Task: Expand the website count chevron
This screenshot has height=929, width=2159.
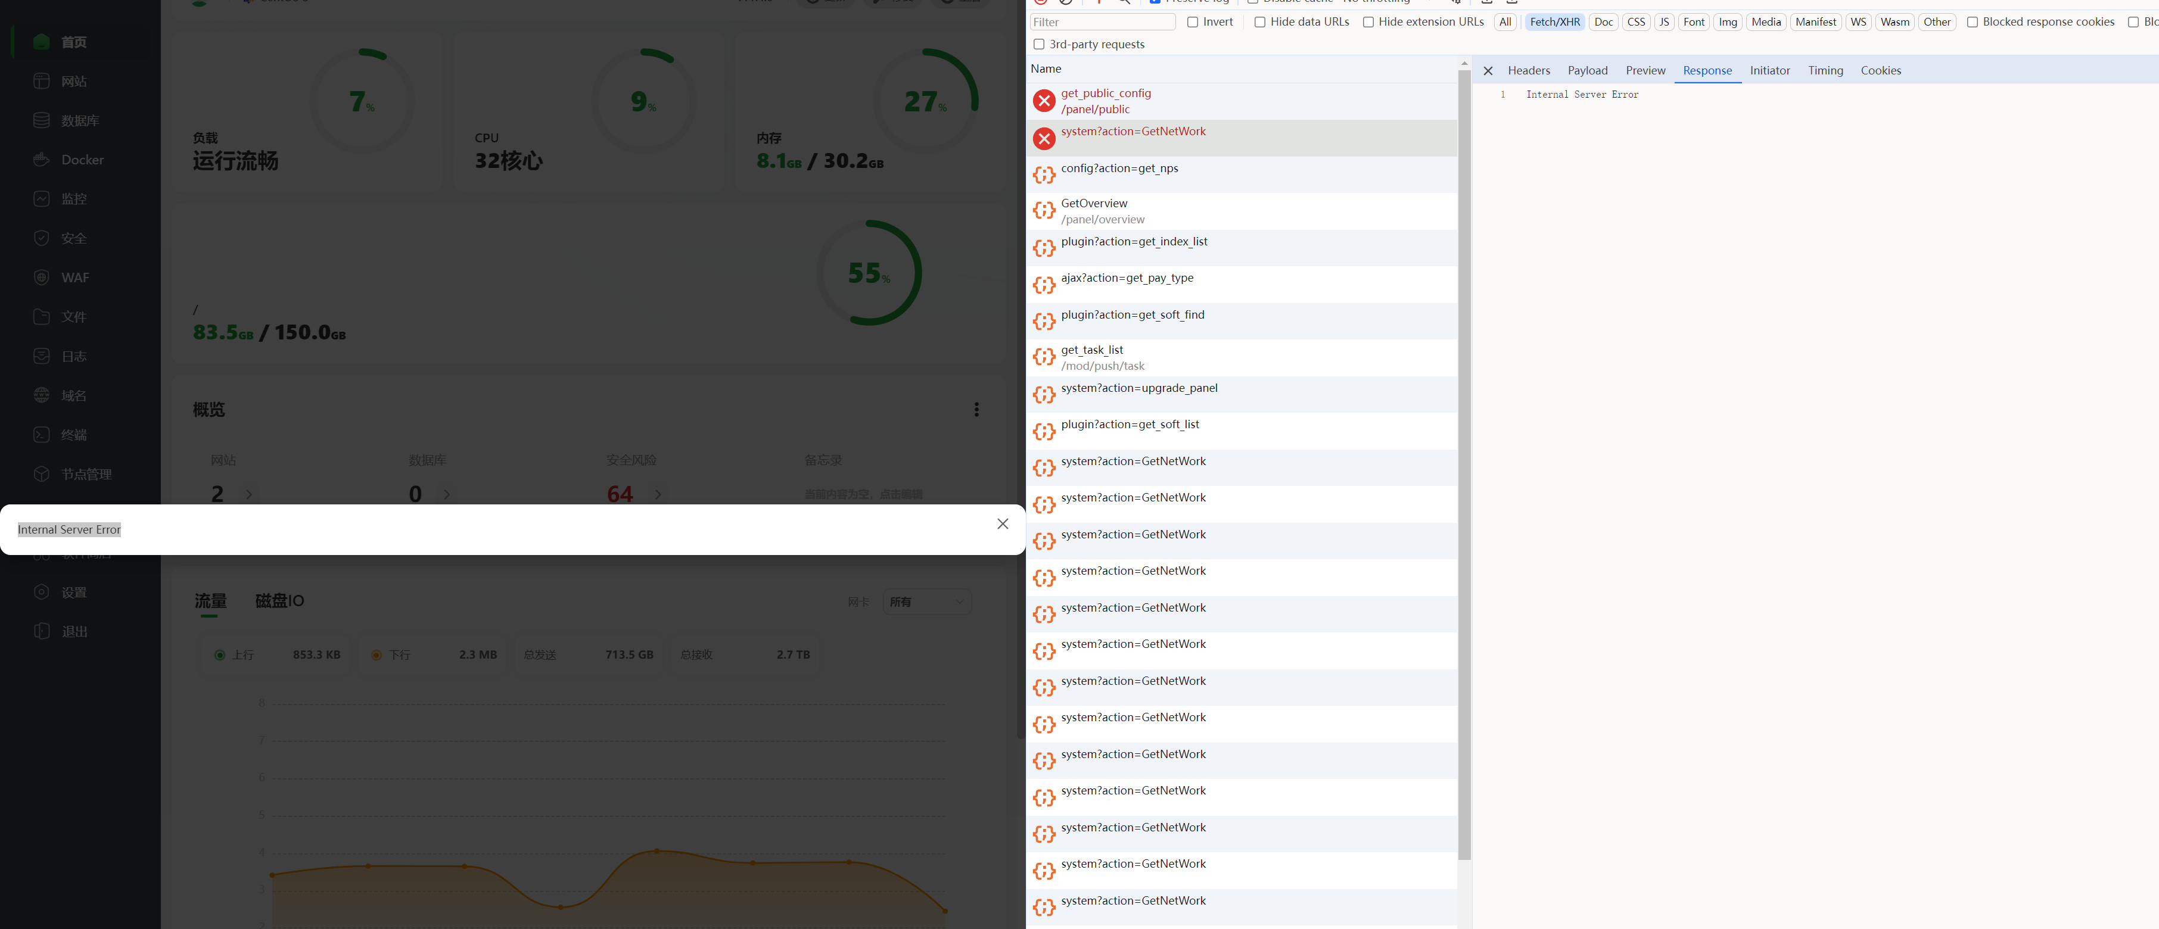Action: click(249, 494)
